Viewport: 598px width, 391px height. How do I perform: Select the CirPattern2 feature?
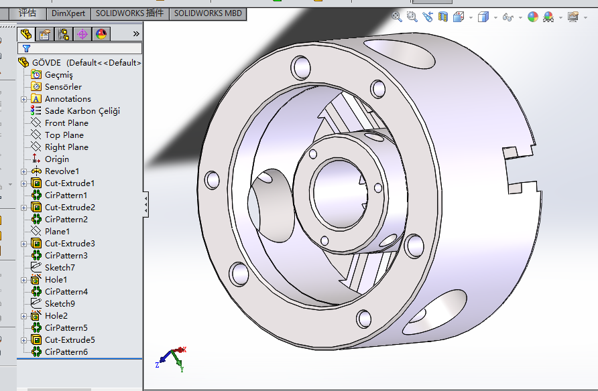[x=66, y=220]
